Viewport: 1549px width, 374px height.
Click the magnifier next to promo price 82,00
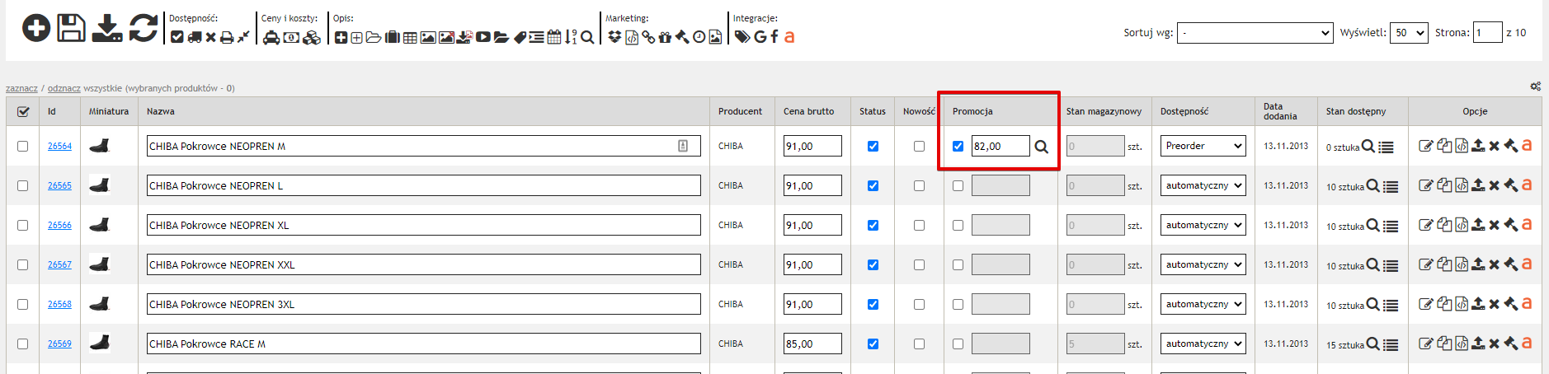coord(1042,147)
